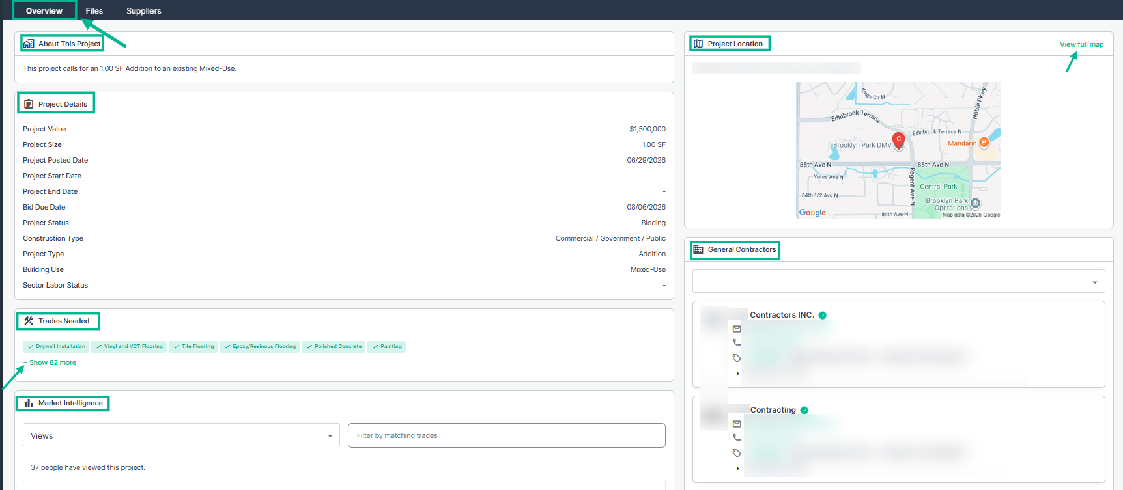Click Show 82 more trades link
1123x490 pixels.
click(50, 362)
